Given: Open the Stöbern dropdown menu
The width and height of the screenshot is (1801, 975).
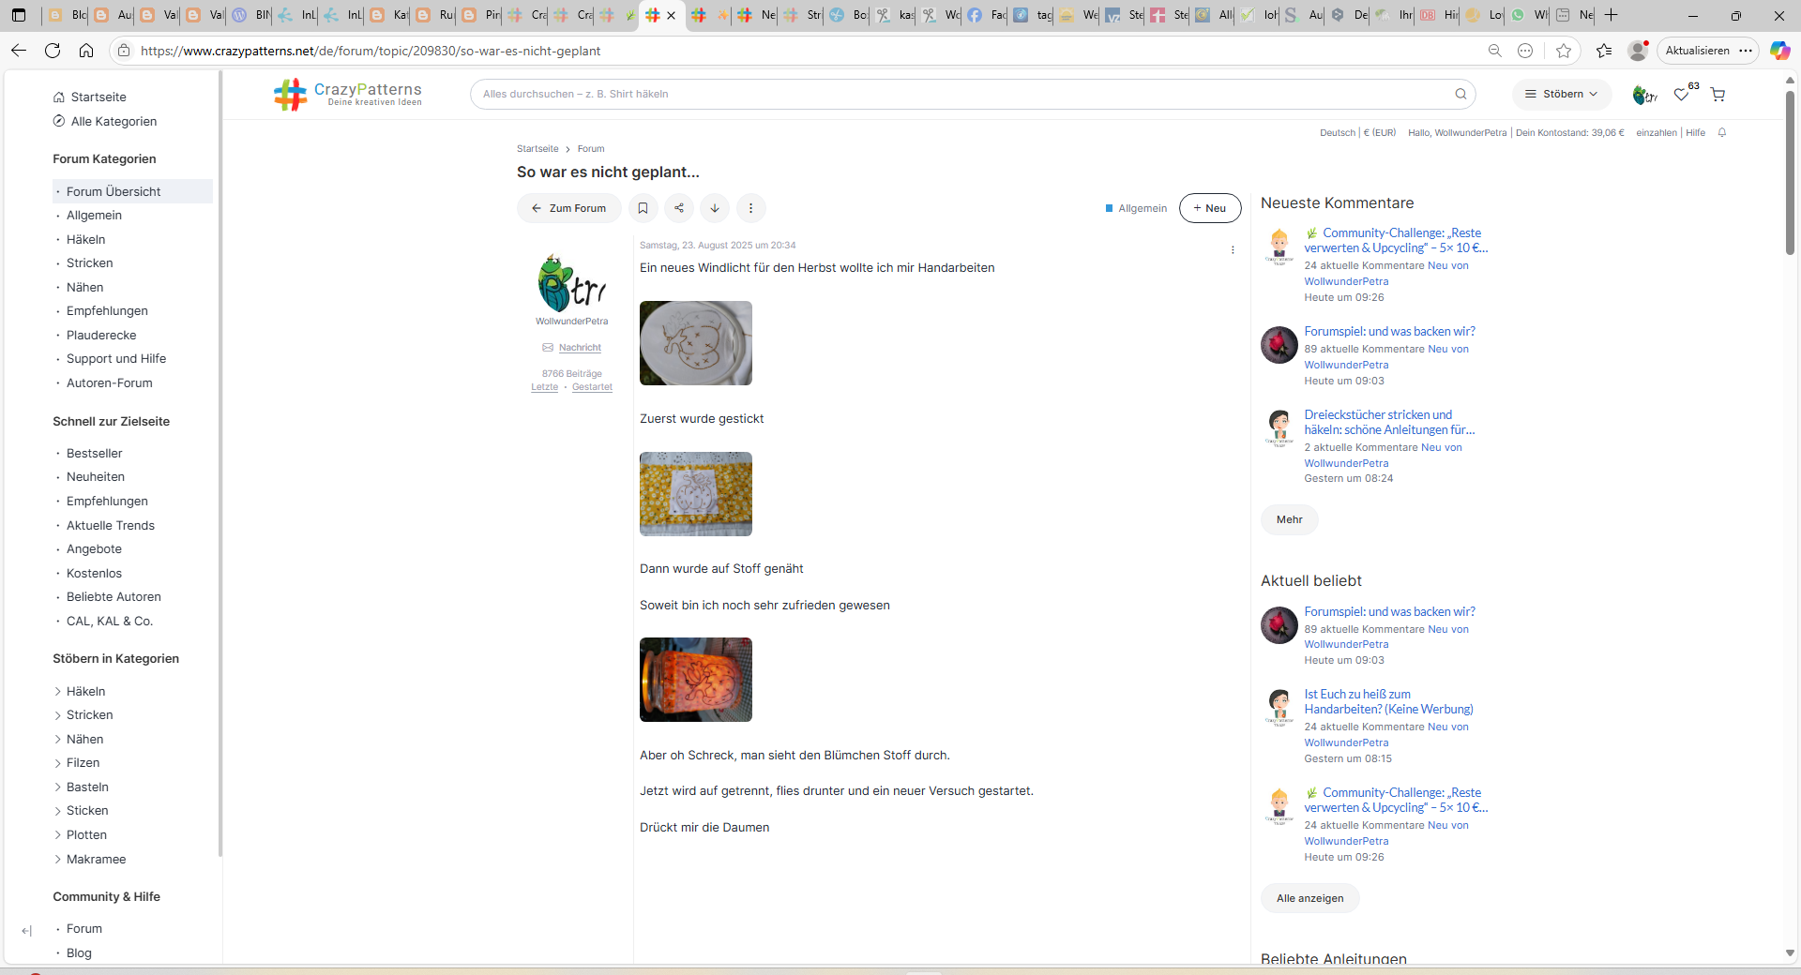Looking at the screenshot, I should point(1561,94).
